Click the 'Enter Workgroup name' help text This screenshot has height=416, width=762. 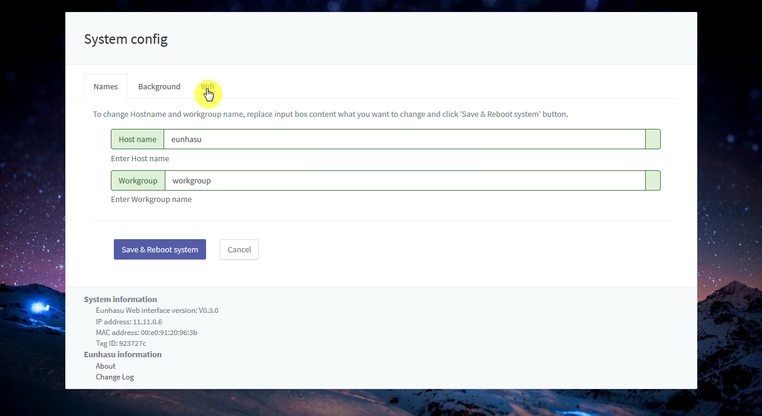click(151, 200)
